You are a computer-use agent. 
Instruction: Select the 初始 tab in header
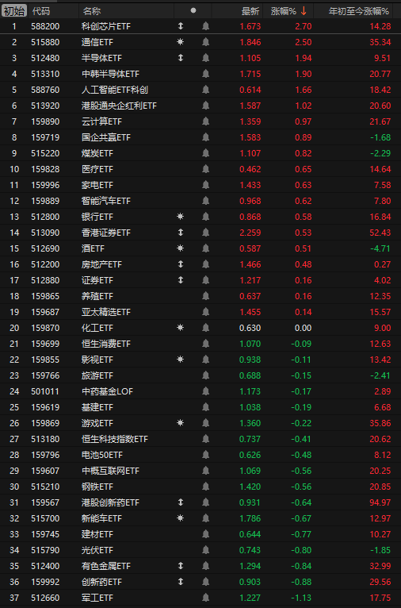(x=14, y=11)
